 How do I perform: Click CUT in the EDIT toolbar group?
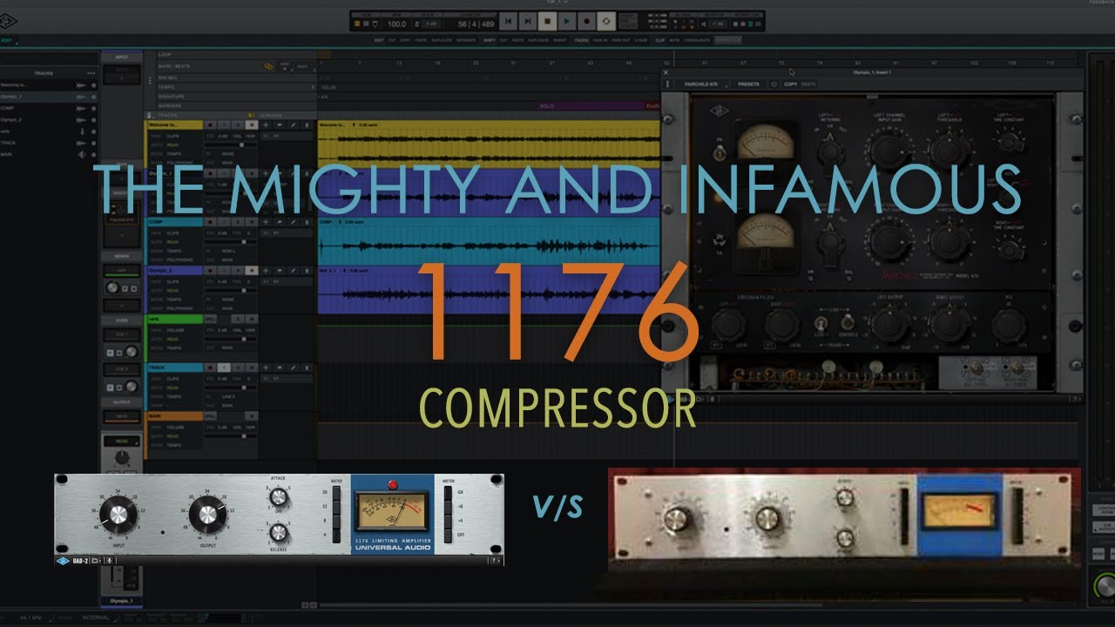(393, 40)
